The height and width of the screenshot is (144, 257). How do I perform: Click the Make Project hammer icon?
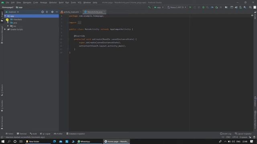tap(149, 7)
